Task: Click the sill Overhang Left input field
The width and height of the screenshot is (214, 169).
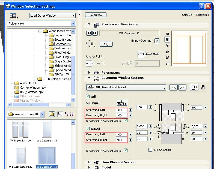Action: click(x=121, y=110)
